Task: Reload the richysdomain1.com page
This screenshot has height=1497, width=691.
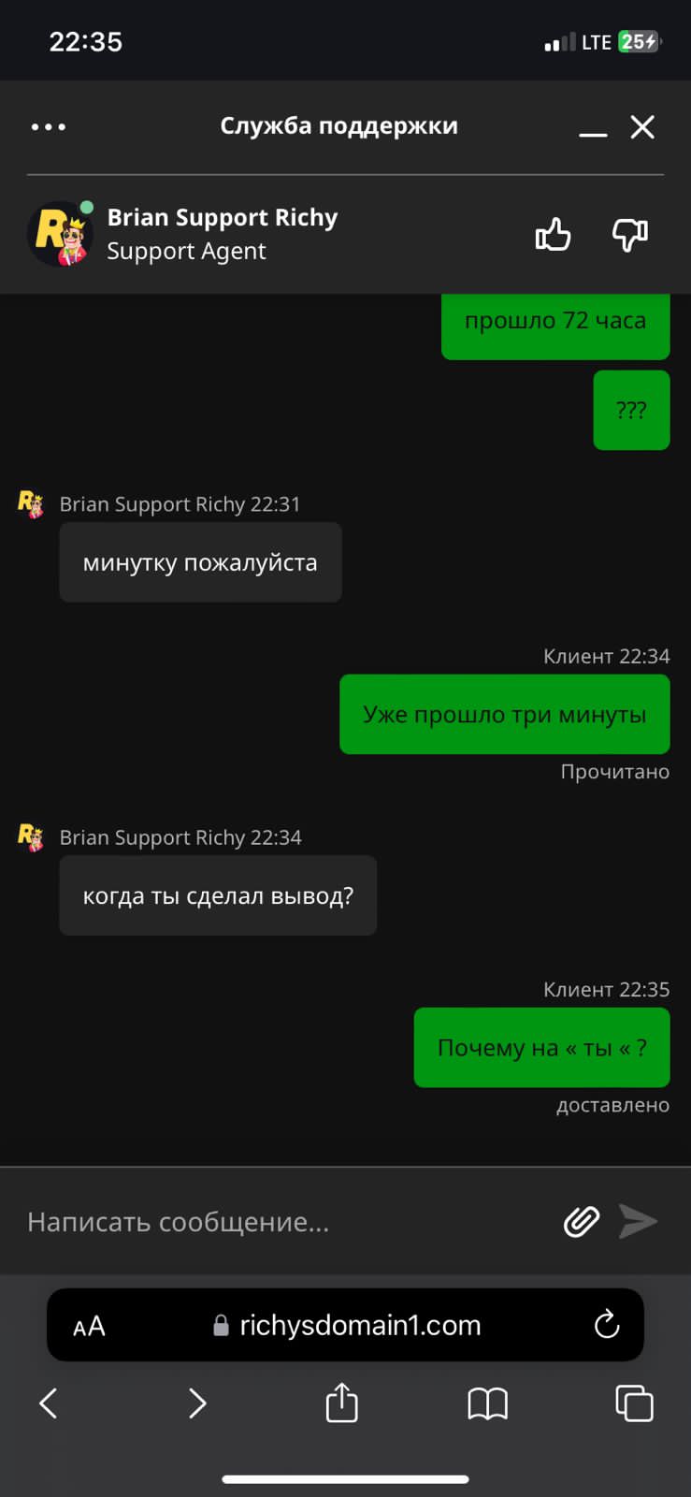Action: coord(607,1324)
